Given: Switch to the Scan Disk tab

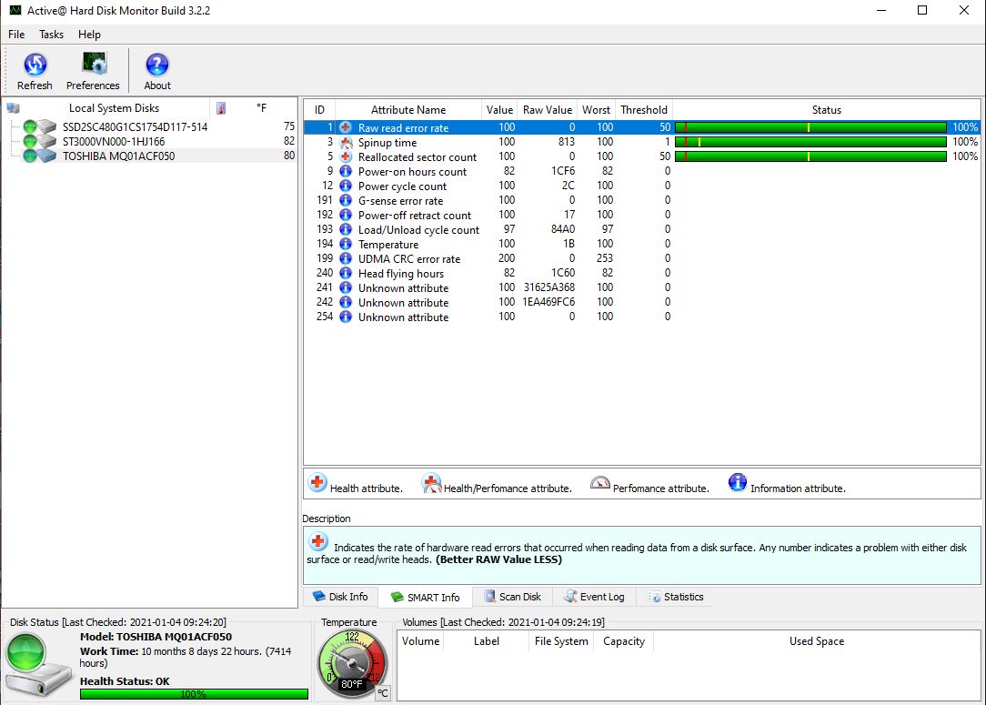Looking at the screenshot, I should point(512,597).
